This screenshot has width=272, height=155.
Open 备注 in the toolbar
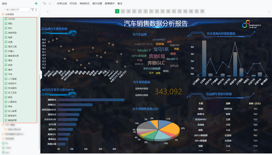pyautogui.click(x=120, y=3)
